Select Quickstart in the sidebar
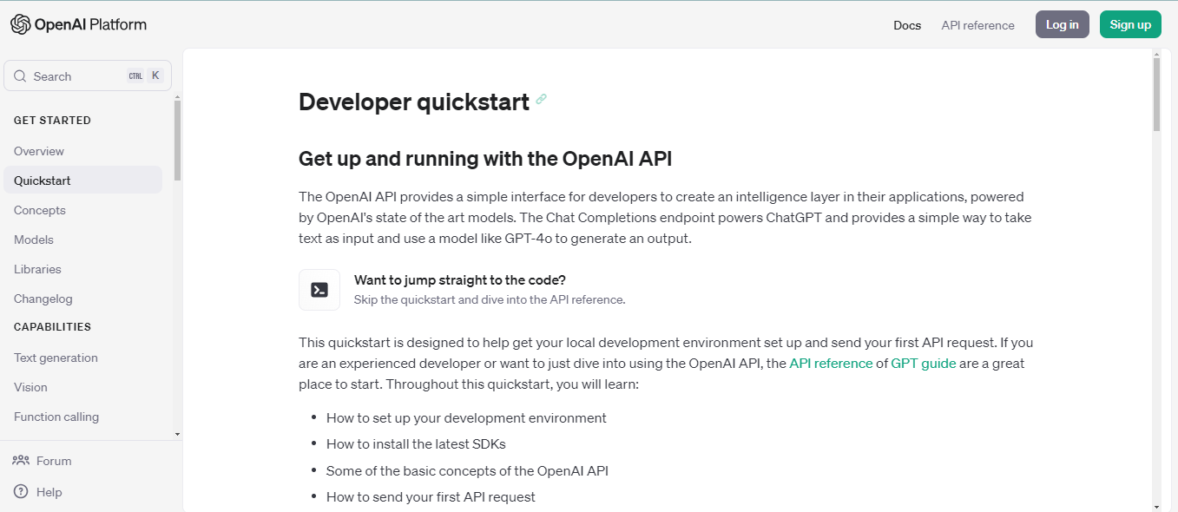This screenshot has height=512, width=1178. point(41,180)
